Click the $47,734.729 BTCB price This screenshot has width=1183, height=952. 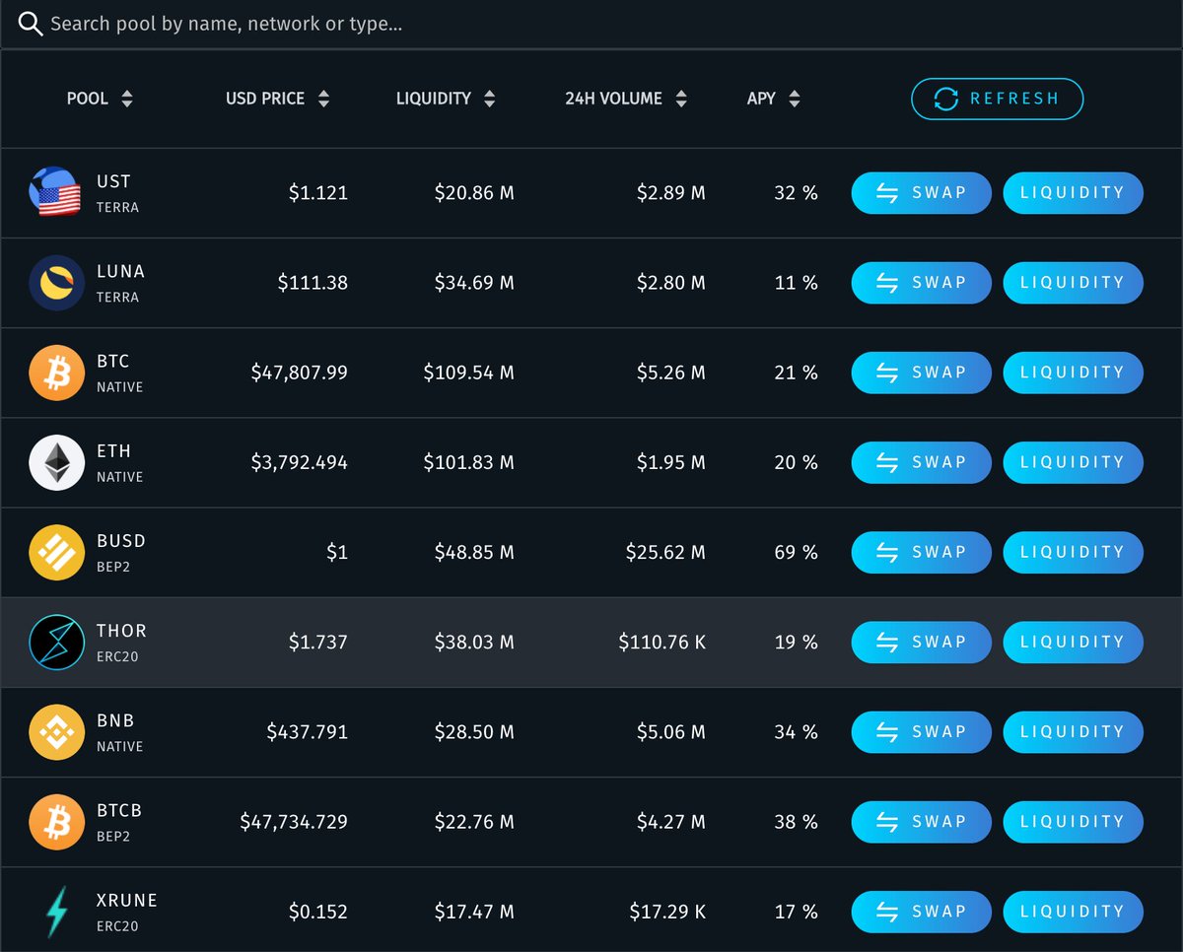click(294, 822)
